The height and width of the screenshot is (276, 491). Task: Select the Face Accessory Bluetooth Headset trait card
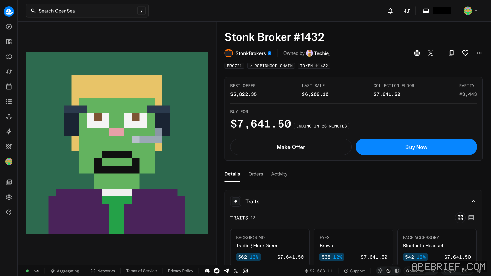click(x=437, y=247)
